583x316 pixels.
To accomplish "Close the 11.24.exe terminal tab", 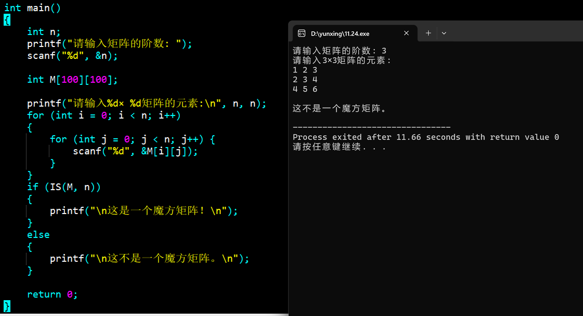I will [406, 33].
